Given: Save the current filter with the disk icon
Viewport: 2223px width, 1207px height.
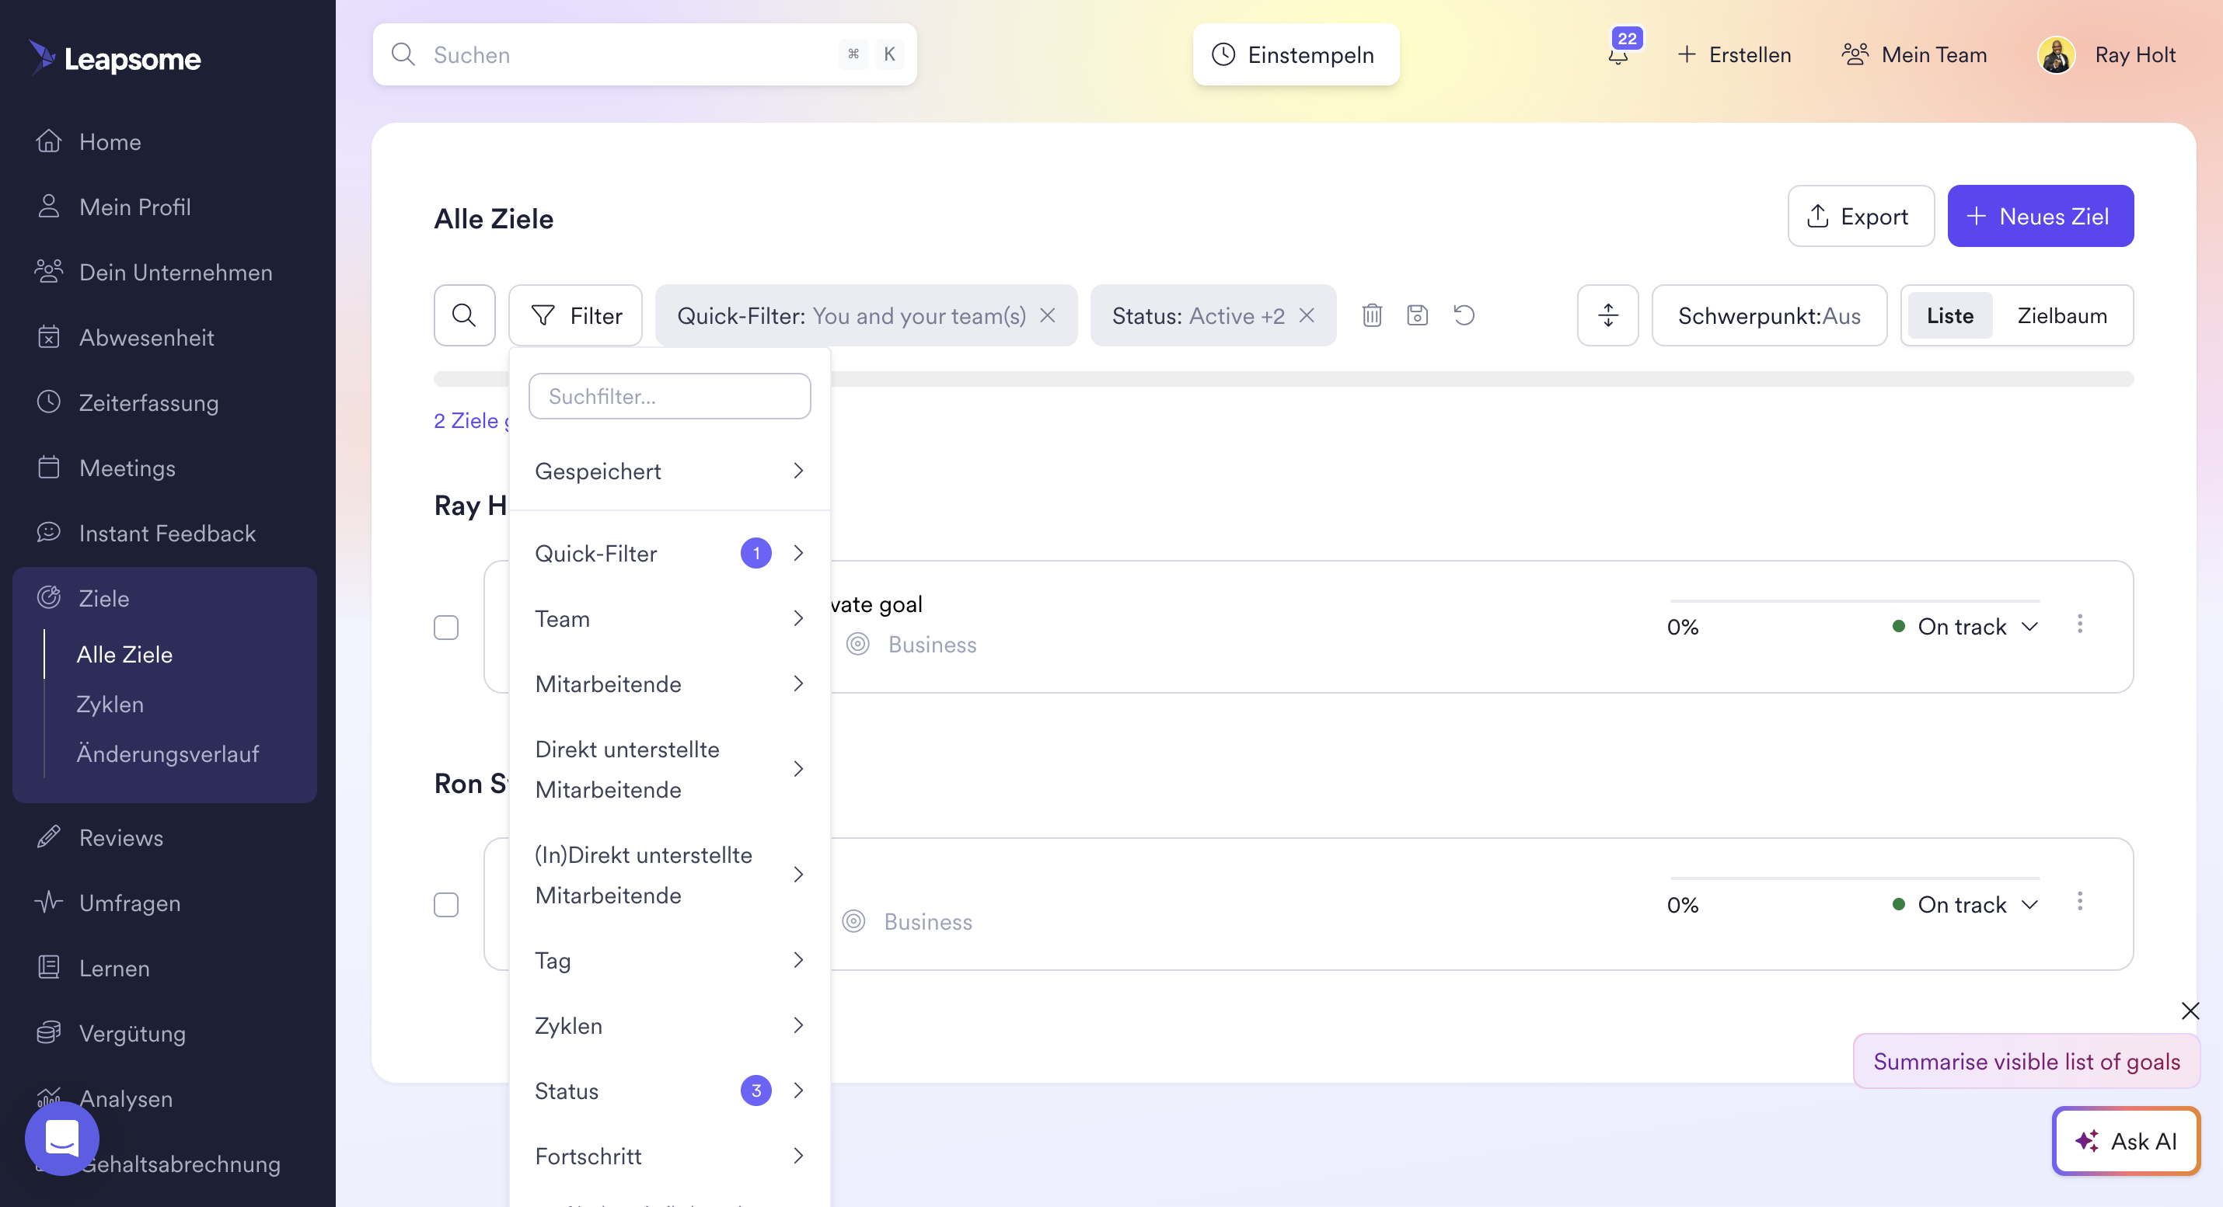Looking at the screenshot, I should point(1417,315).
